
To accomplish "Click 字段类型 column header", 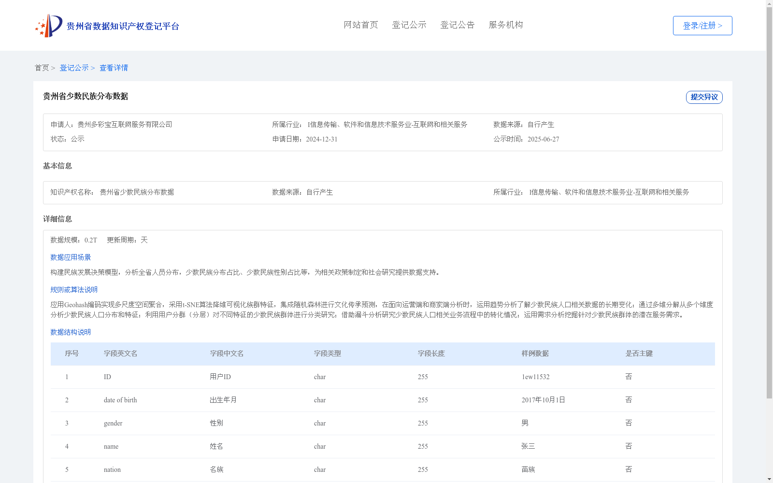I will coord(328,354).
